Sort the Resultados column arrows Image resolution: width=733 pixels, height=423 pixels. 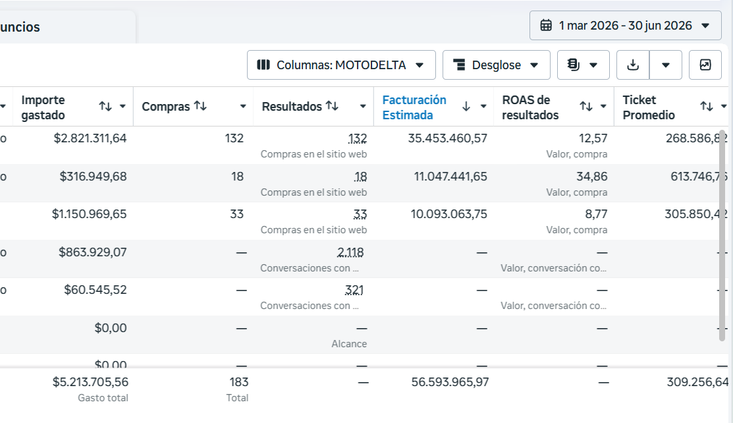point(332,106)
